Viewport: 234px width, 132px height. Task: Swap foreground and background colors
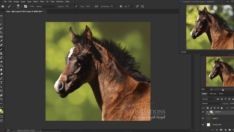coord(3,107)
